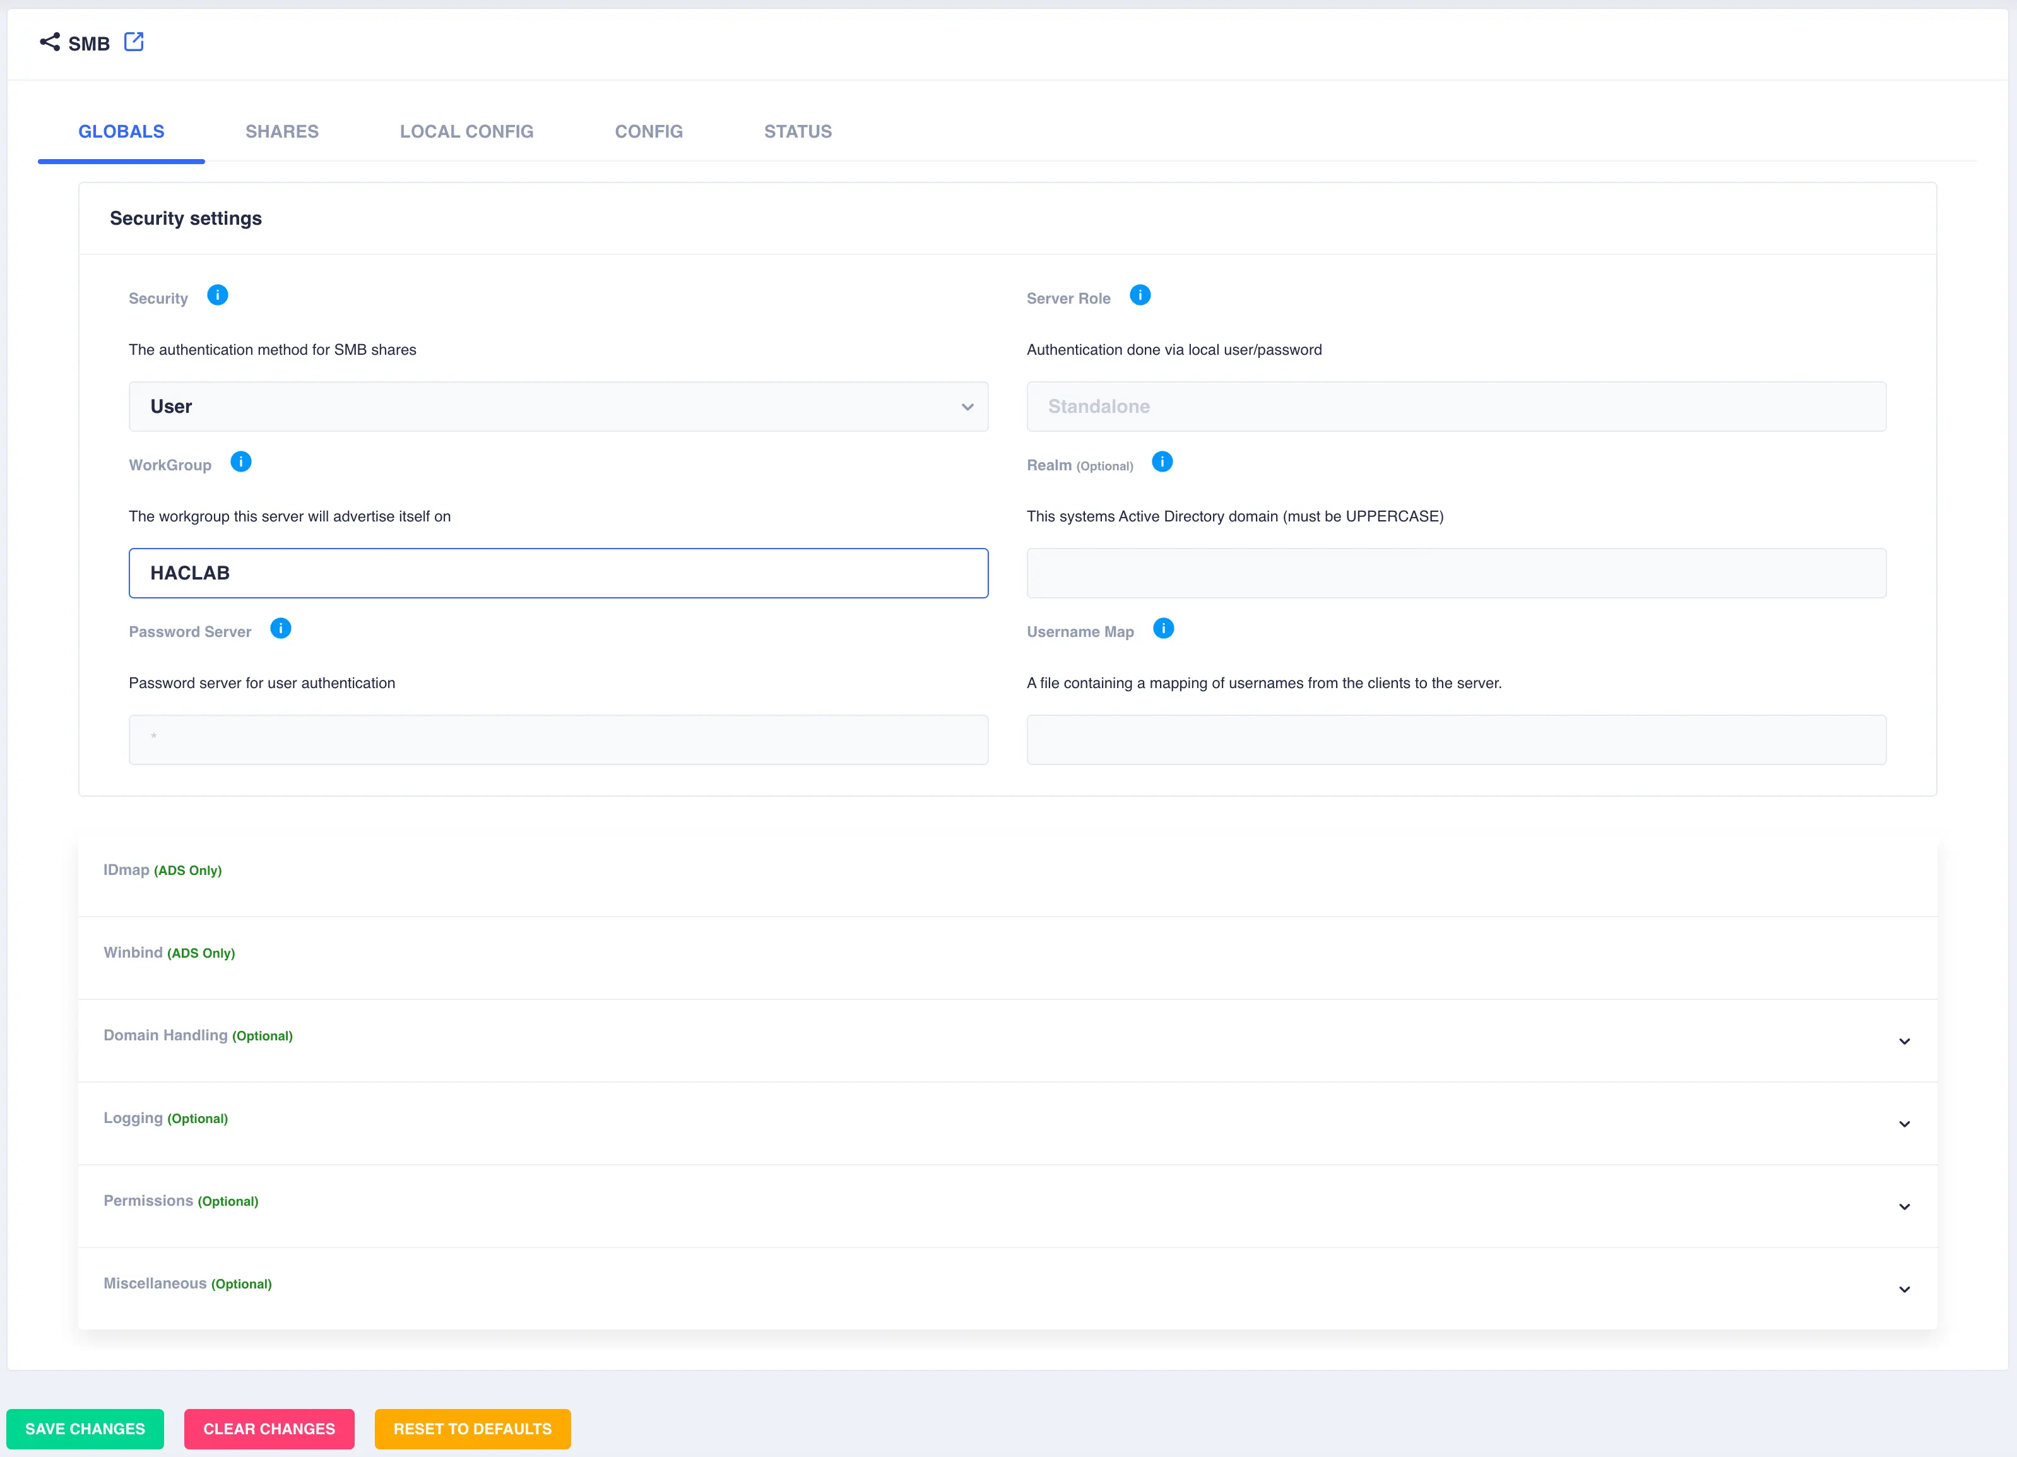Click CLEAR CHANGES button

(271, 1427)
